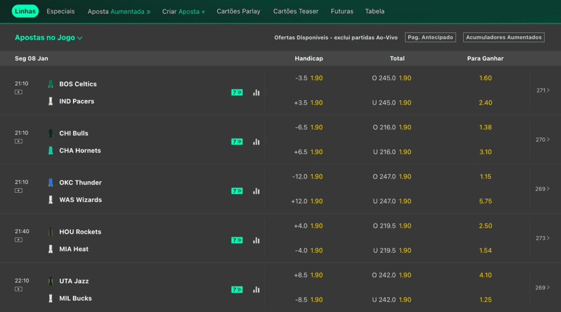The height and width of the screenshot is (312, 561).
Task: Click the 7» boost badge for Celtics game
Action: point(237,93)
